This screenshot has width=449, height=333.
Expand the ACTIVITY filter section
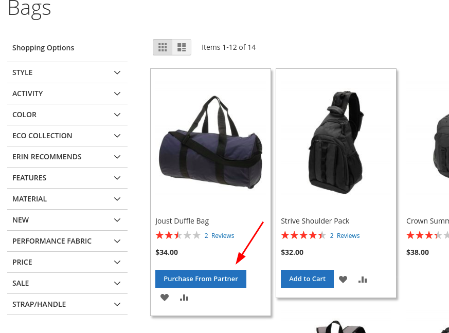coord(67,94)
